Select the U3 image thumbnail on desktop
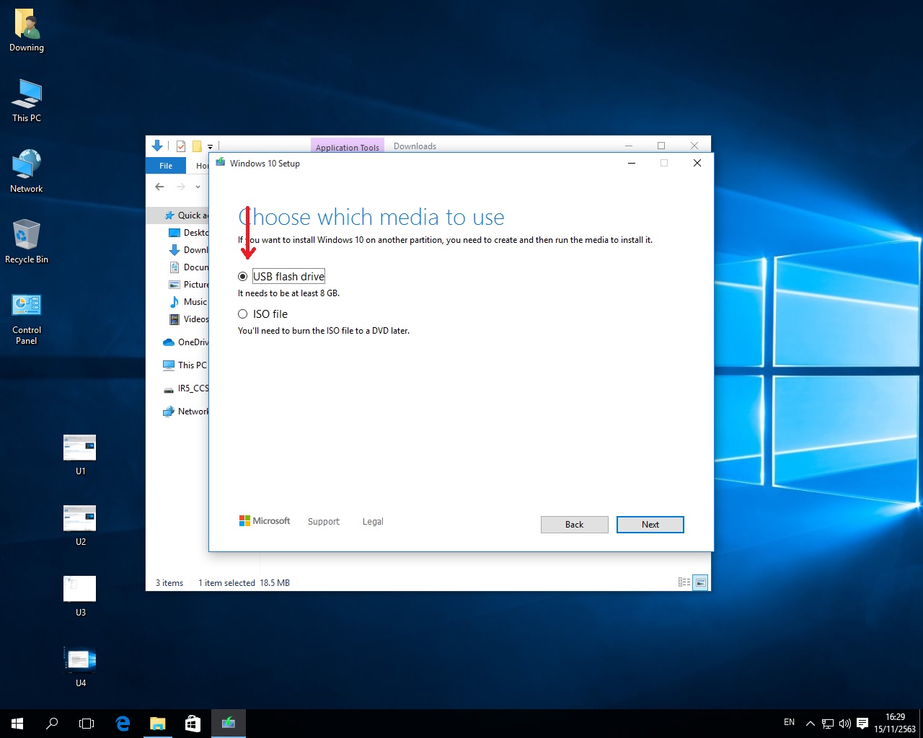923x738 pixels. pyautogui.click(x=80, y=596)
